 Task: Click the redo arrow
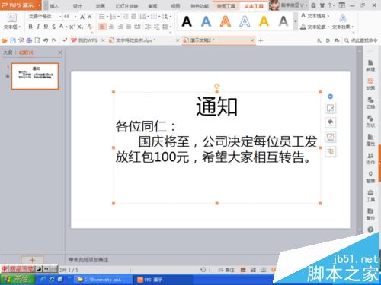(54, 40)
